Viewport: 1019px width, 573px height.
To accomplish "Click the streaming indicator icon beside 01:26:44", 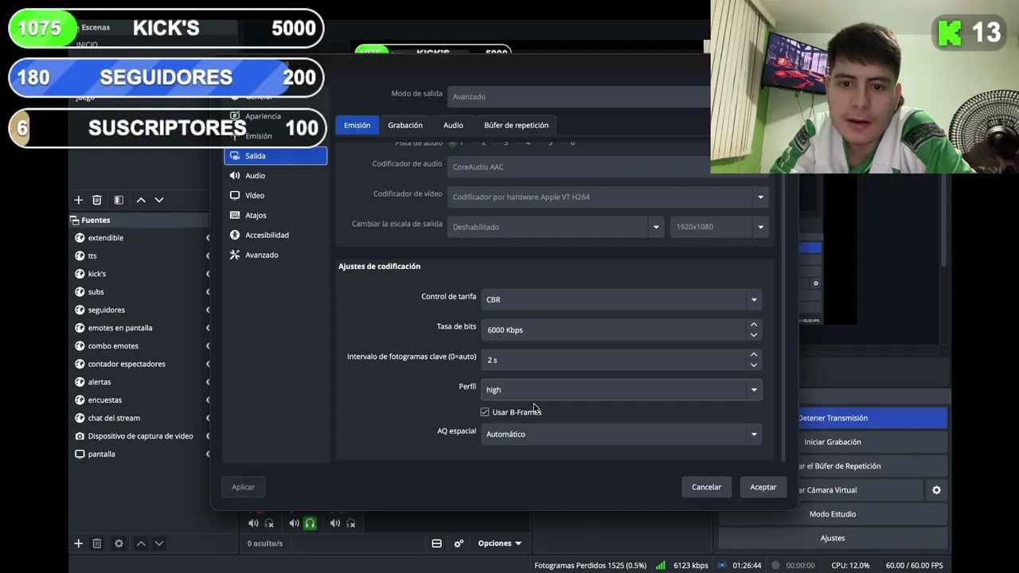I will point(721,566).
